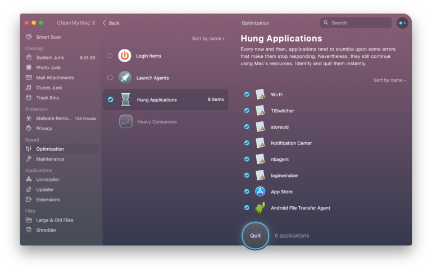The image size is (432, 272).
Task: Click the Hung Applications heading
Action: [281, 38]
